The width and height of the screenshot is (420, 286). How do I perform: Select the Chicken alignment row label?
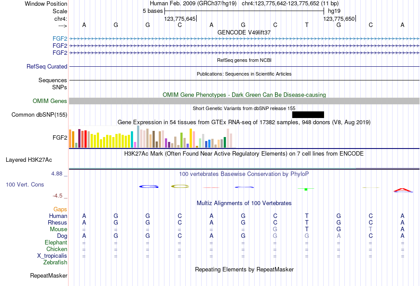57,249
